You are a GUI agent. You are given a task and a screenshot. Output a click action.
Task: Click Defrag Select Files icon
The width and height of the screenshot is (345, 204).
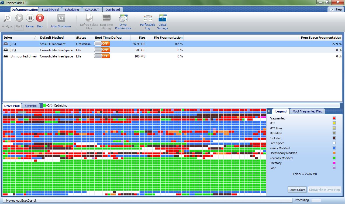pyautogui.click(x=89, y=18)
